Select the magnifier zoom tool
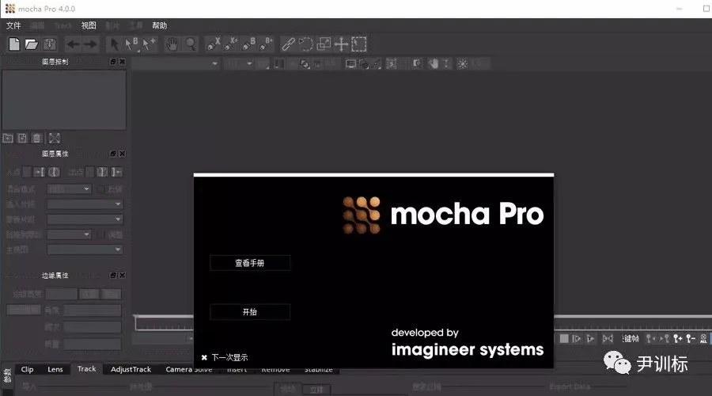This screenshot has width=712, height=396. (x=190, y=44)
